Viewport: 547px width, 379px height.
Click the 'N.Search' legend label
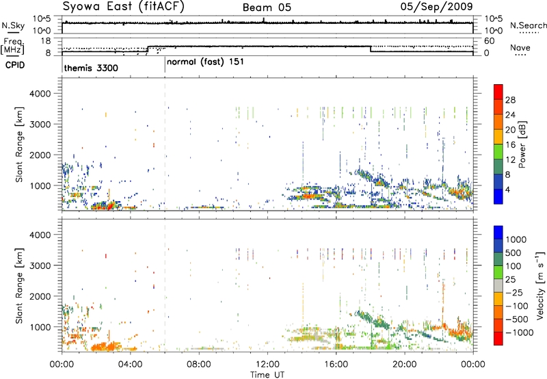tap(528, 25)
